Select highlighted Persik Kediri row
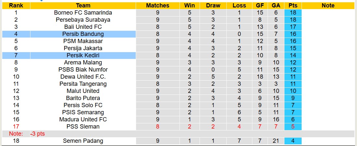 click(83, 55)
